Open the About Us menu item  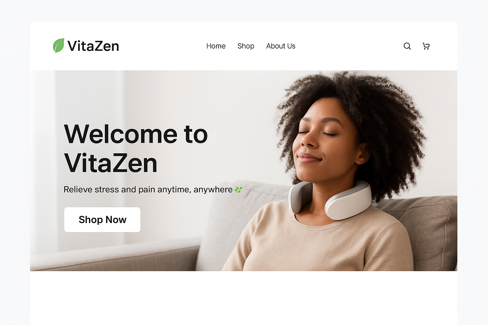coord(281,46)
